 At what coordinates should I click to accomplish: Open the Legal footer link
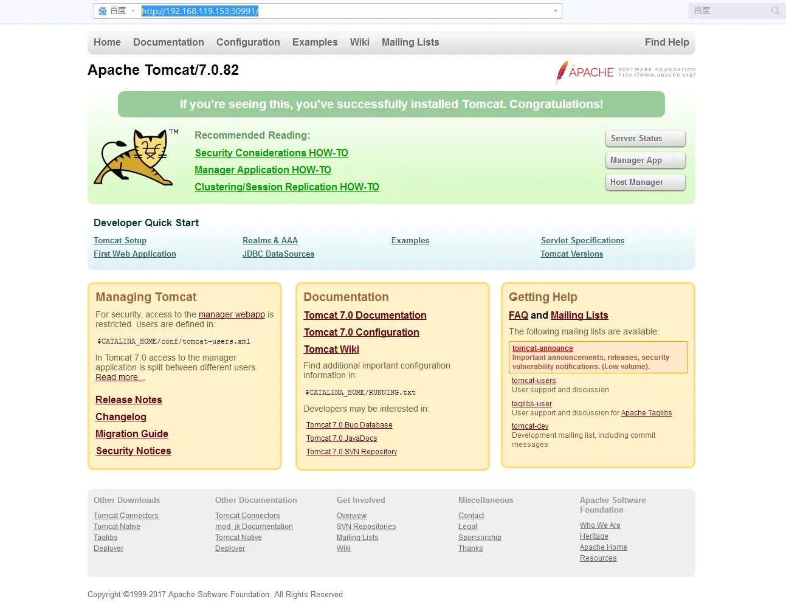click(467, 527)
